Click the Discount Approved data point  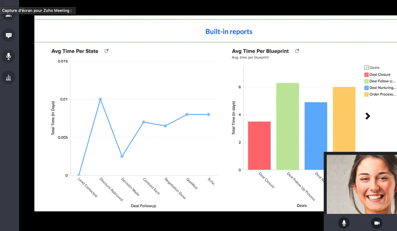point(100,99)
